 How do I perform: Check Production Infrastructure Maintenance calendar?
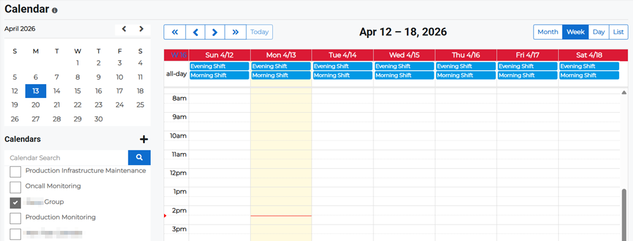[x=15, y=172]
